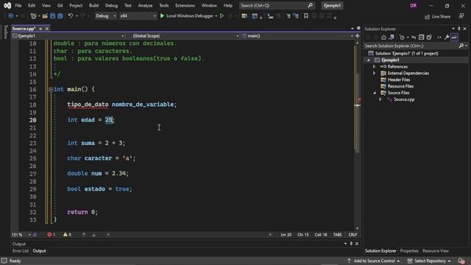The height and width of the screenshot is (265, 471).
Task: Click Select Repository button
Action: coord(430,261)
